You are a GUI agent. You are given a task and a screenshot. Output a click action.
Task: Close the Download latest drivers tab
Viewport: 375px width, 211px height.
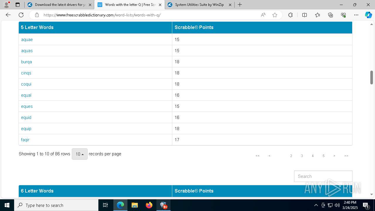point(90,5)
